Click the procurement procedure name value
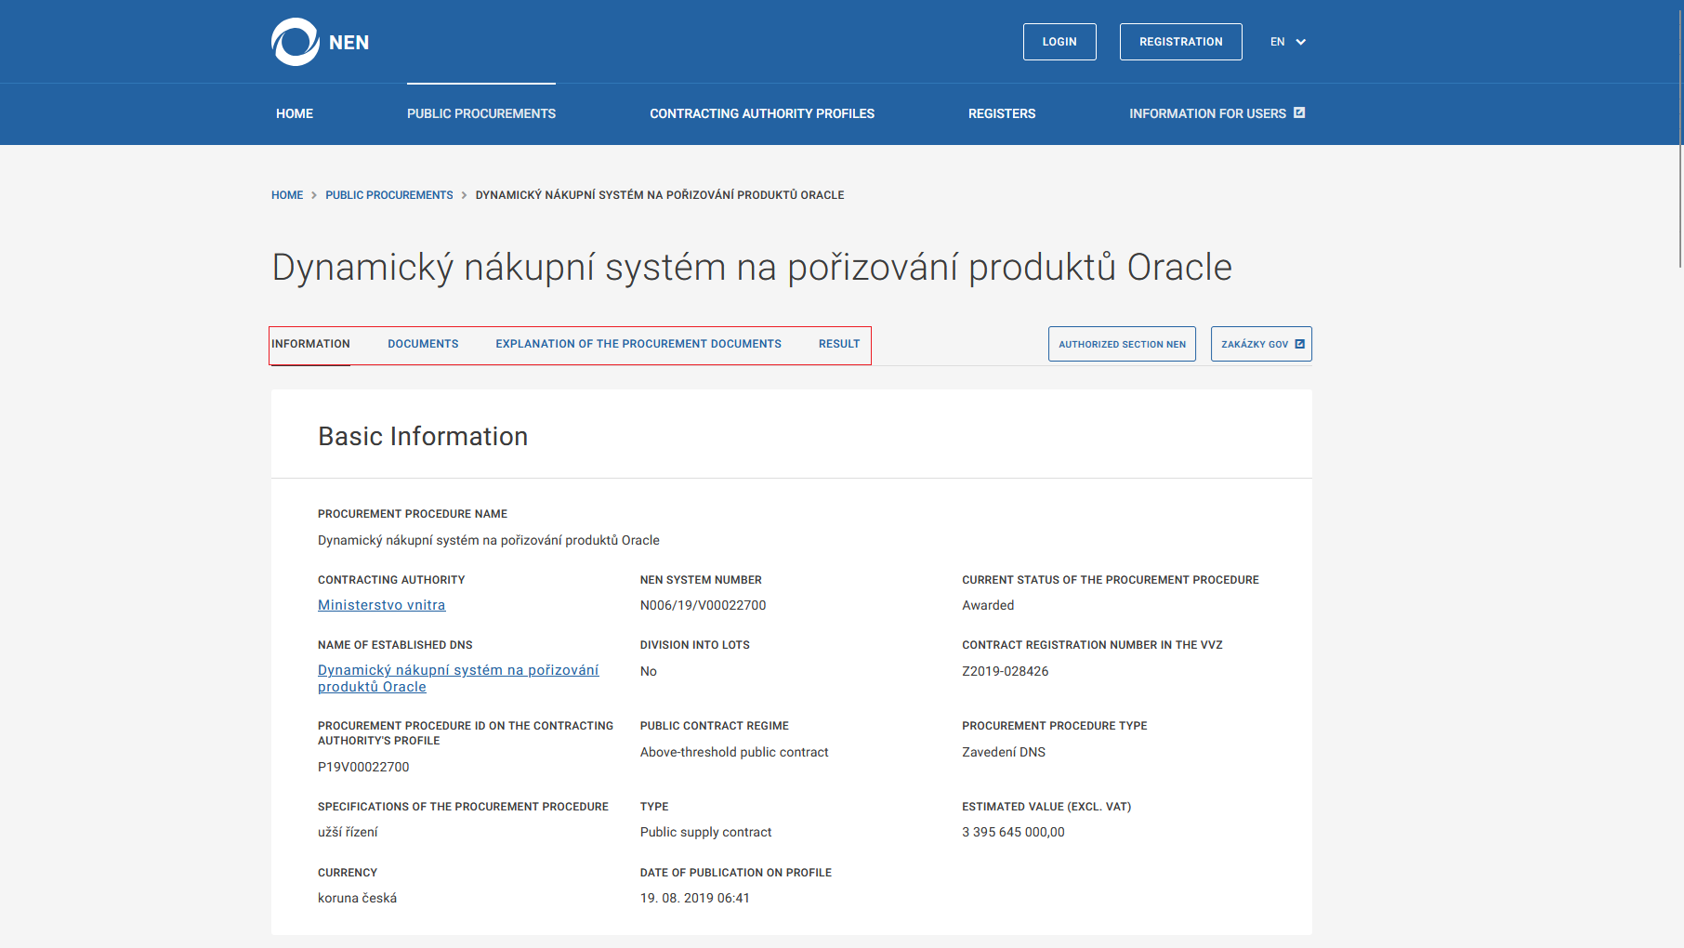The height and width of the screenshot is (948, 1684). click(x=489, y=540)
